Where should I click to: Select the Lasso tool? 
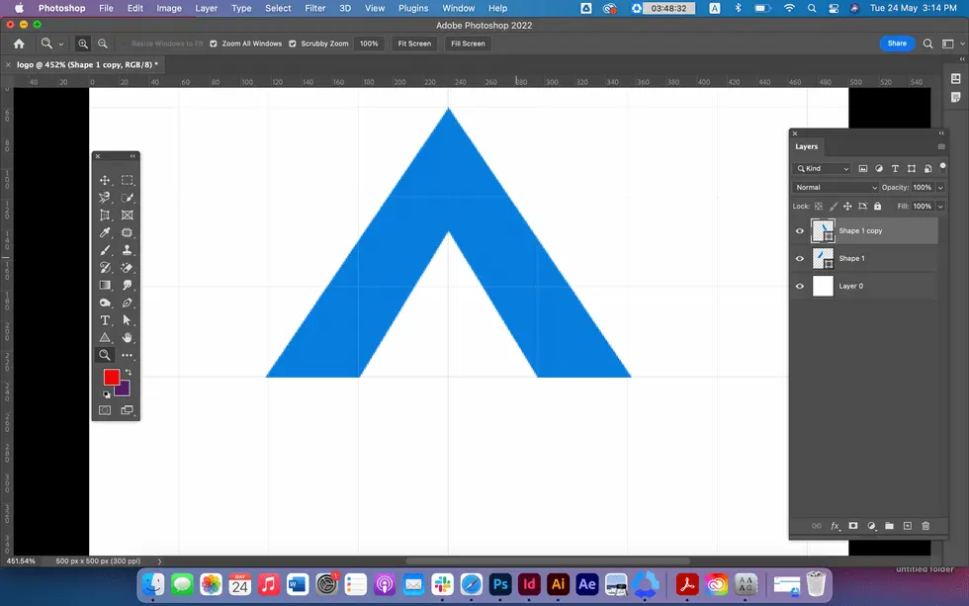(x=104, y=197)
